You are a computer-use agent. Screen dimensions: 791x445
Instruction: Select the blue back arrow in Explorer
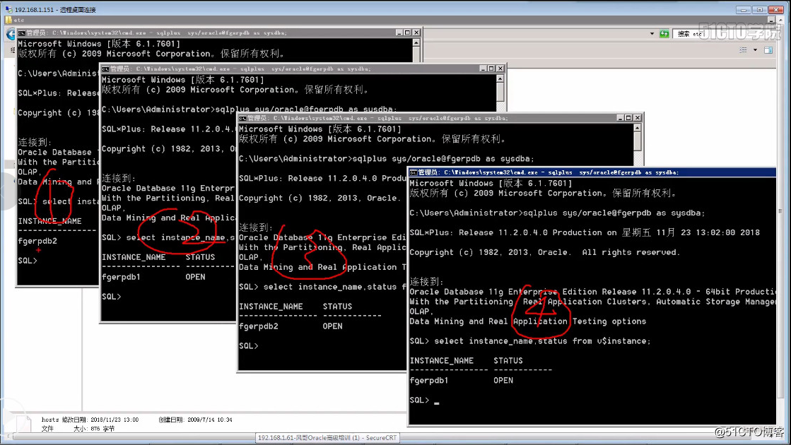(11, 34)
